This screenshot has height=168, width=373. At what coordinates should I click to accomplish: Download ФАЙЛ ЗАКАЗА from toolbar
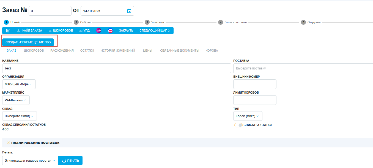point(29,30)
